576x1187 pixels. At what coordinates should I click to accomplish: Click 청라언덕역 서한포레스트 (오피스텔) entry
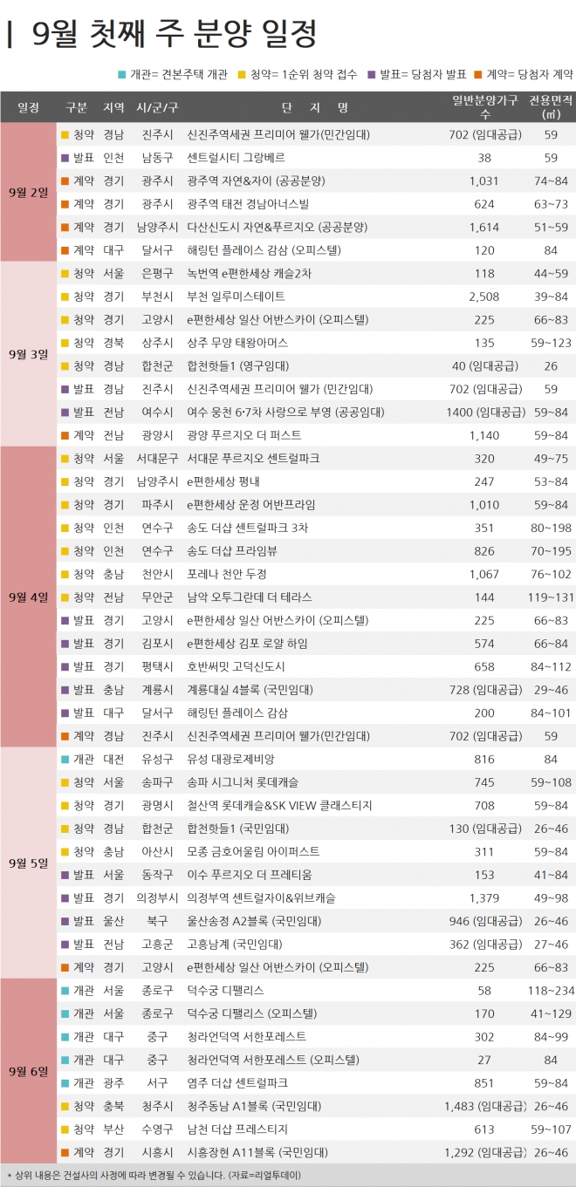(x=273, y=1060)
